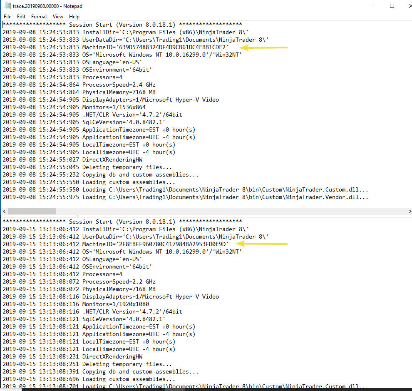The width and height of the screenshot is (412, 391).
Task: Open the View menu
Action: point(58,17)
